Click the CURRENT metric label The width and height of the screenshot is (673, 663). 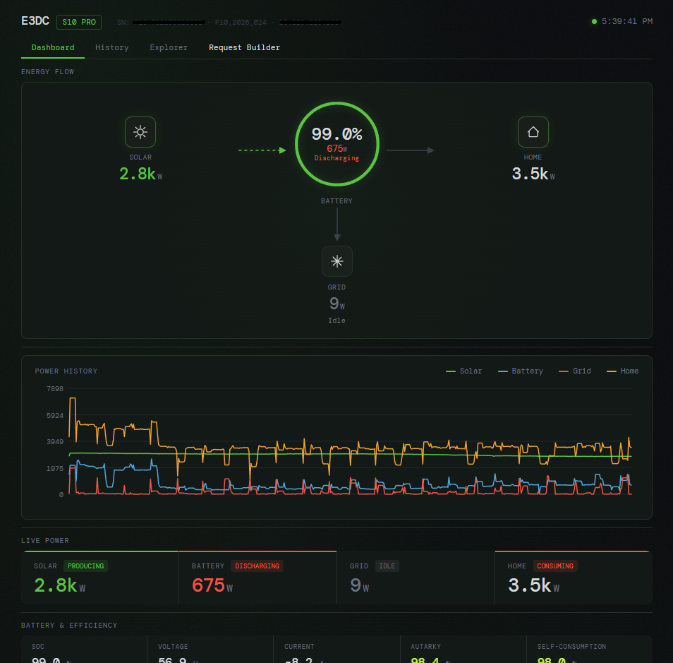point(299,647)
